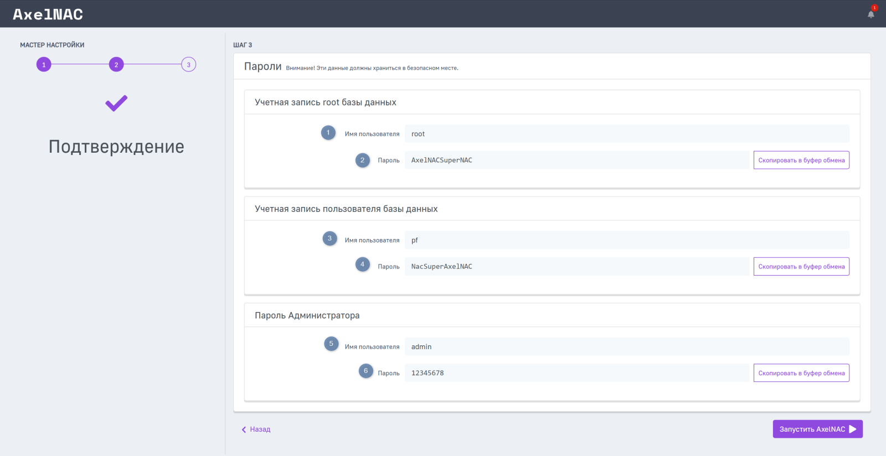
Task: Click the purple confirmation checkmark icon
Action: tap(116, 103)
